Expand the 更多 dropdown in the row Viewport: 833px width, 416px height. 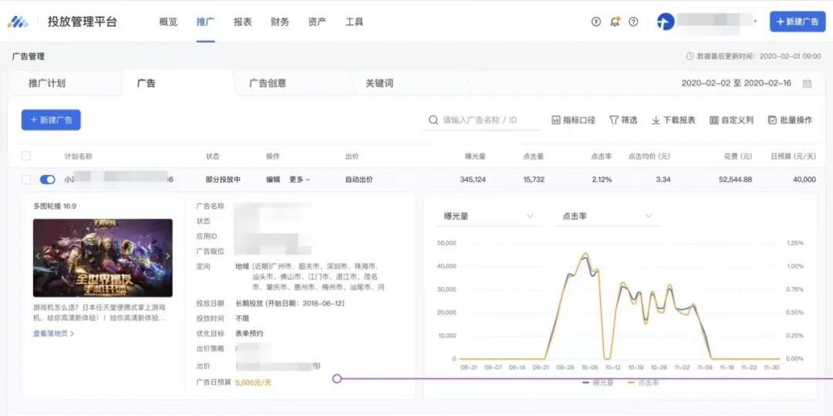299,179
